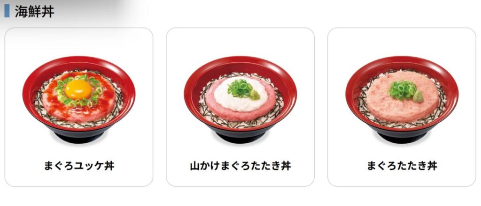Click green onions on the まぐろたたき丼 bowl
Screen dimensions: 481x206
401,89
